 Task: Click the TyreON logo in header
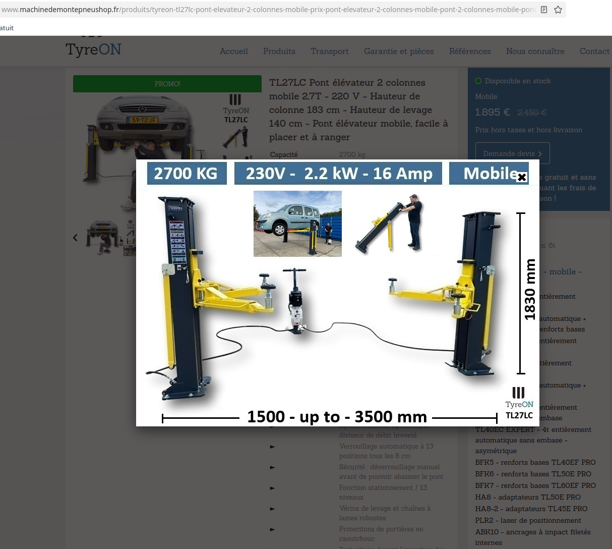(x=94, y=49)
